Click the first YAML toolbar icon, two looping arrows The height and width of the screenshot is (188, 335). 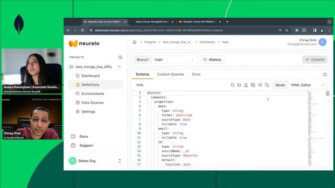coord(232,85)
